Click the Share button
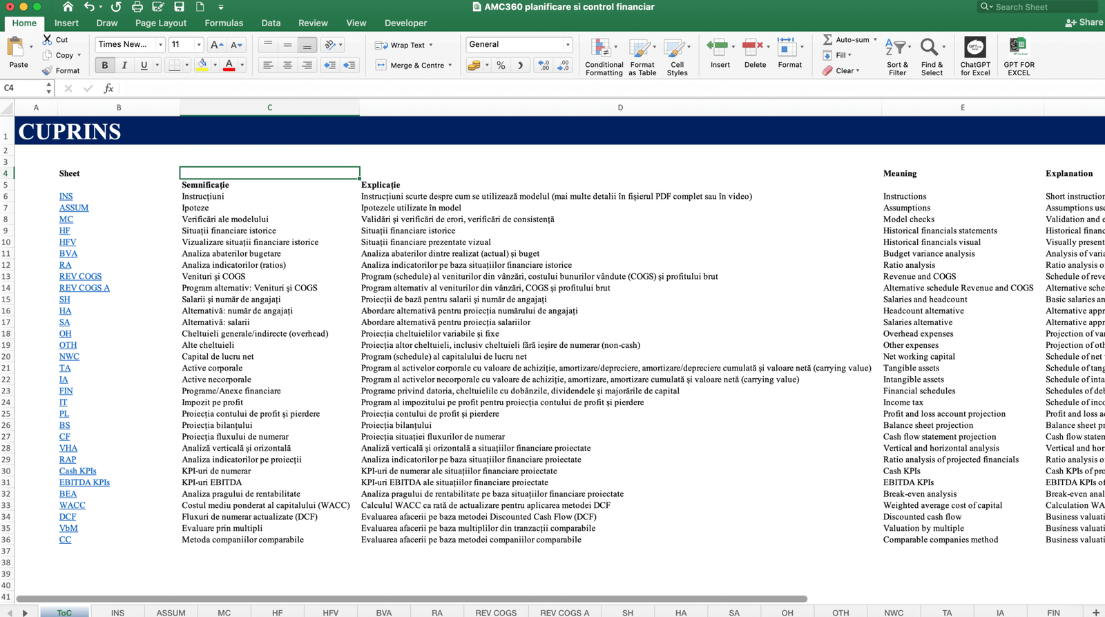Viewport: 1105px width, 617px height. click(x=1084, y=22)
